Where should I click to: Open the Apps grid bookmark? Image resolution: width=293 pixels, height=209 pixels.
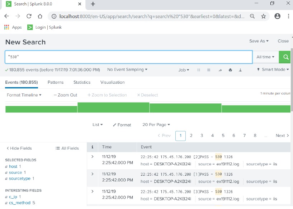coord(13,27)
